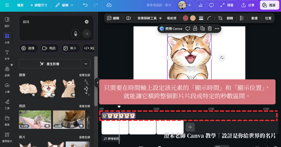Expand dropdown beside 產生影像

(86, 64)
